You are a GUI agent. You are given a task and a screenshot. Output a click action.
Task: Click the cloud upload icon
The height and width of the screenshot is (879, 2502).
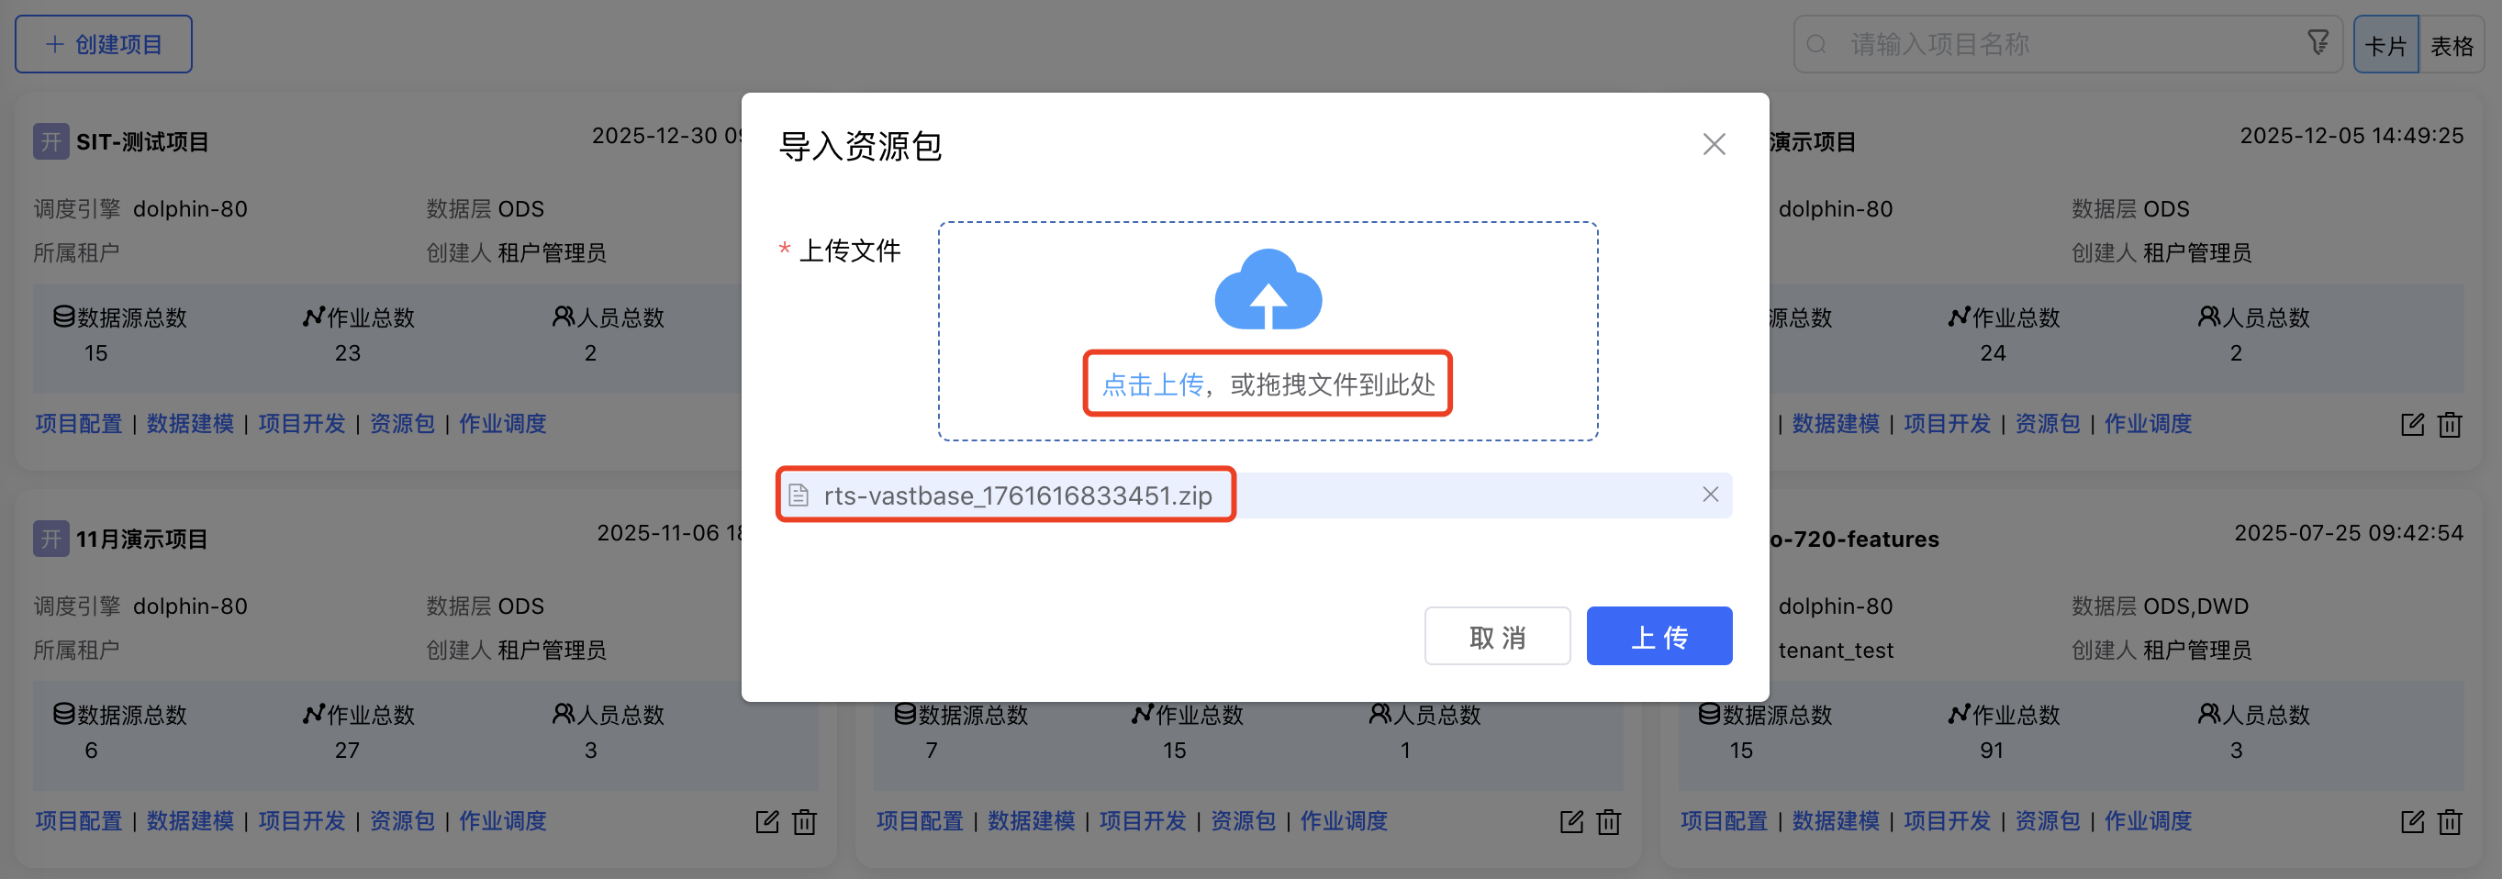point(1268,289)
